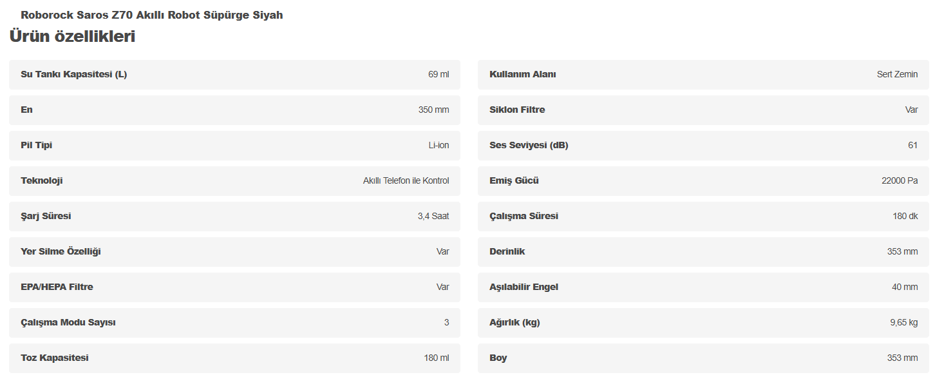
Task: Click the 22000 Pa Emiş Gücü value
Action: (900, 181)
